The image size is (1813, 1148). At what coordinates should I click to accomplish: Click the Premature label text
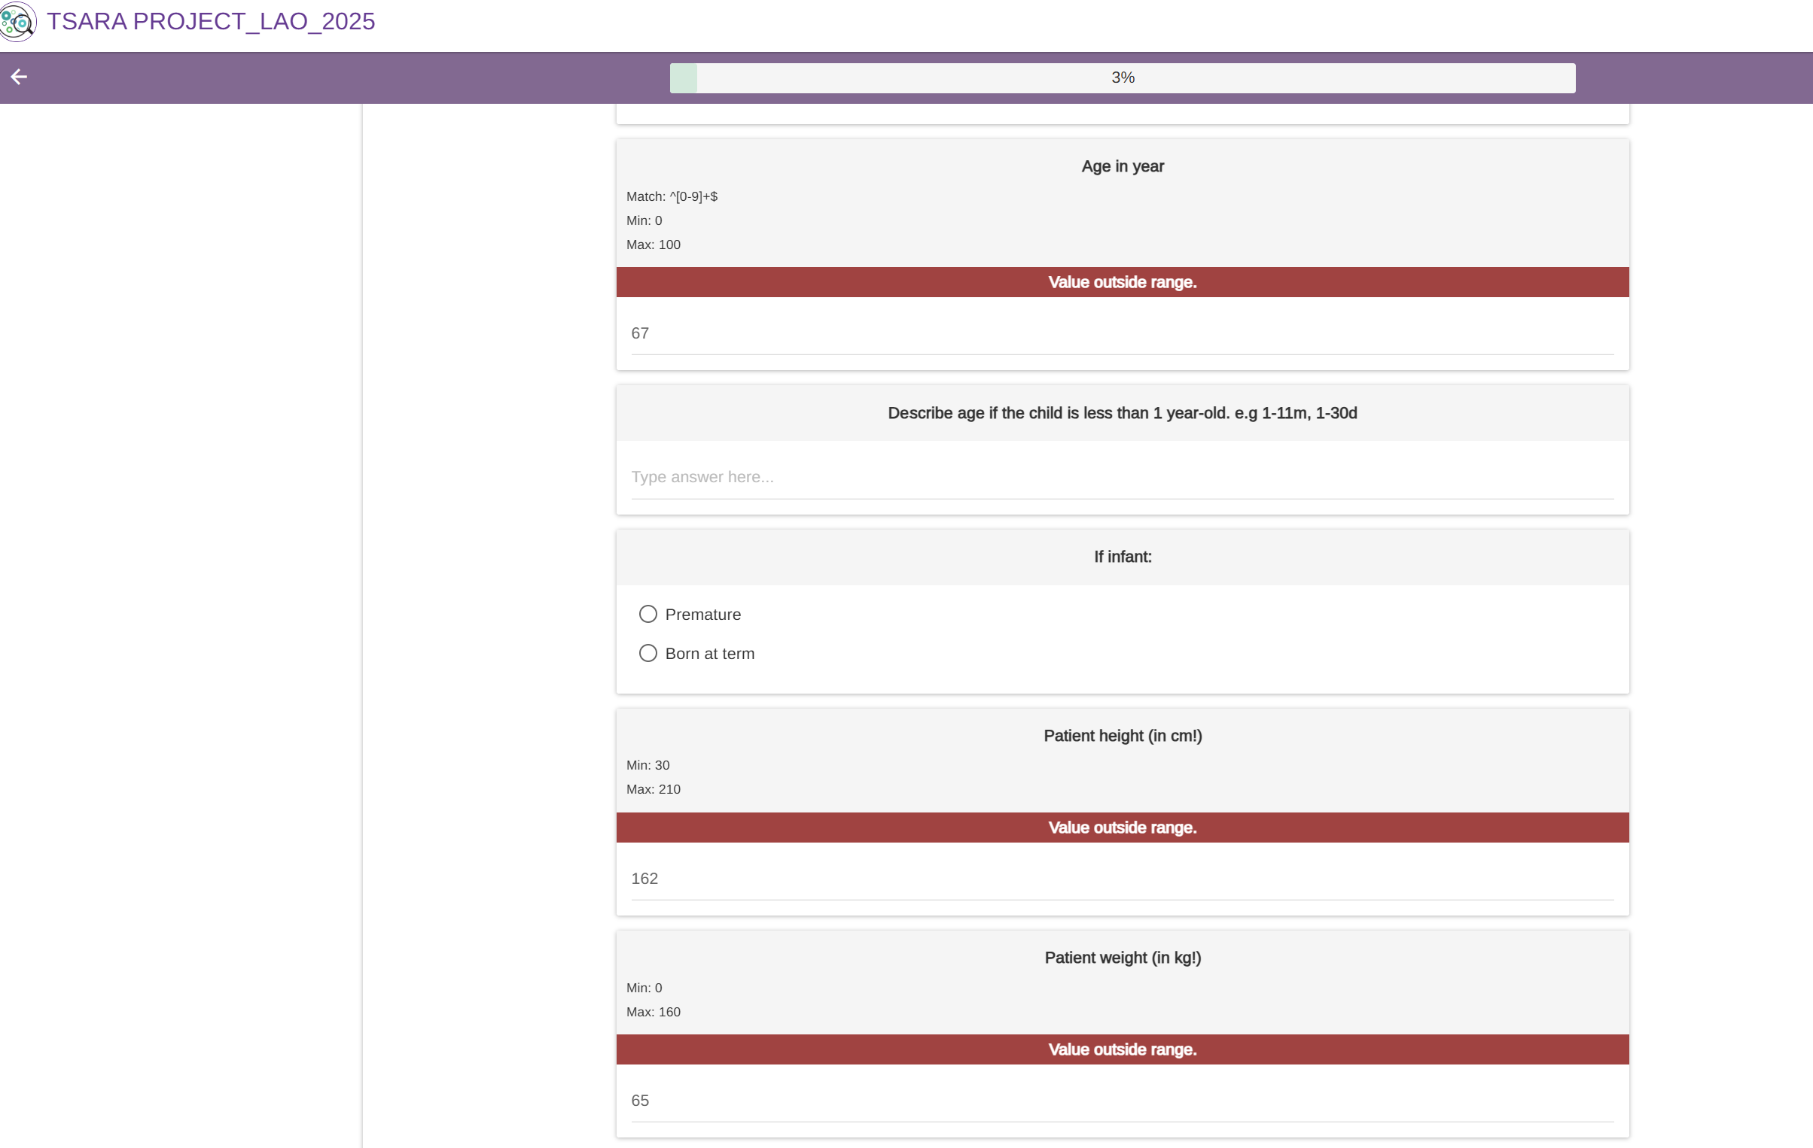[702, 615]
